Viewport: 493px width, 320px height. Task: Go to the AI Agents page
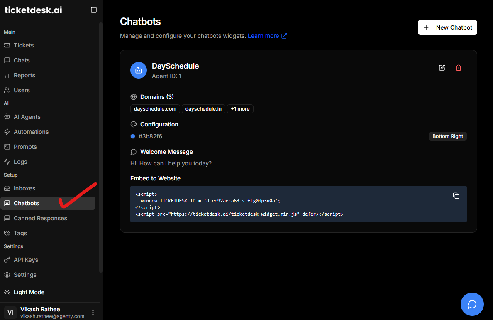(27, 117)
